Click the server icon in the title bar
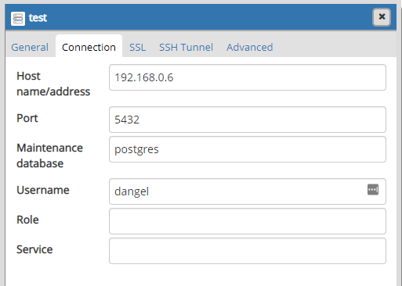Screen dimensions: 402x286 18,19
